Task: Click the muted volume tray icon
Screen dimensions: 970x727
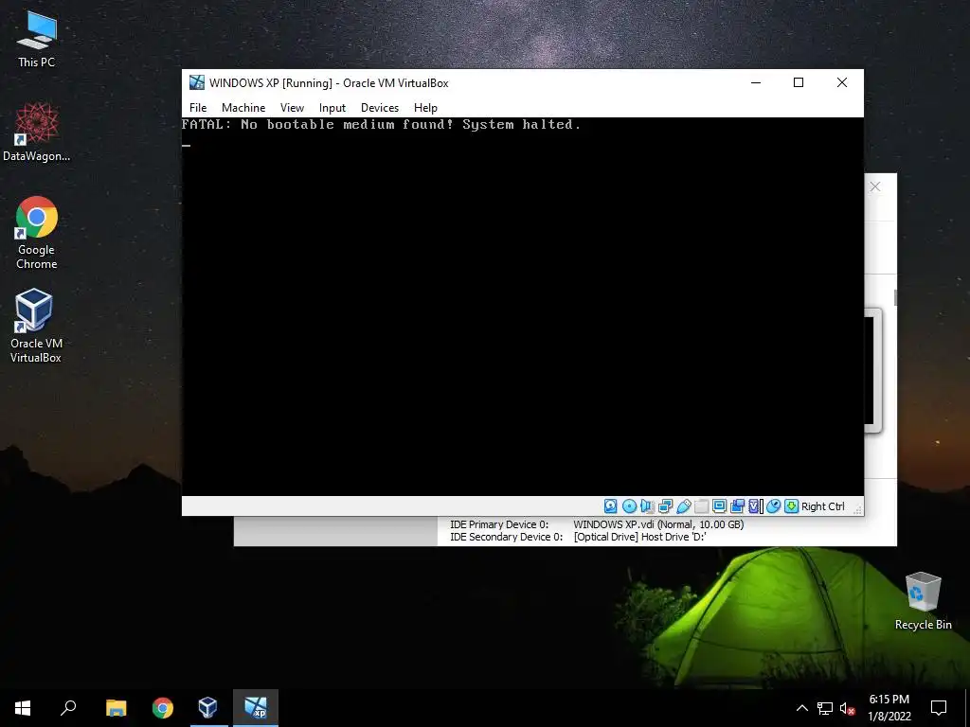Action: point(848,708)
